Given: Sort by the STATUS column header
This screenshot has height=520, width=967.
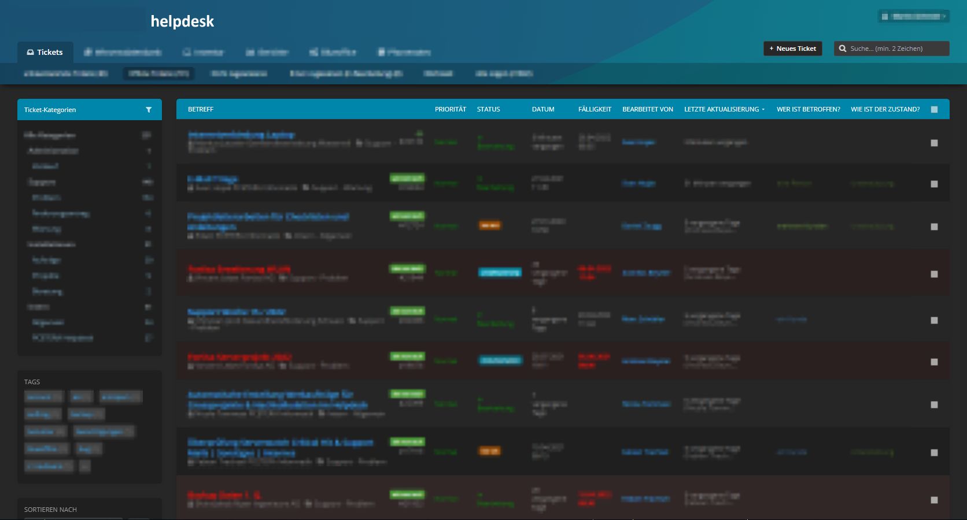Looking at the screenshot, I should pos(489,109).
